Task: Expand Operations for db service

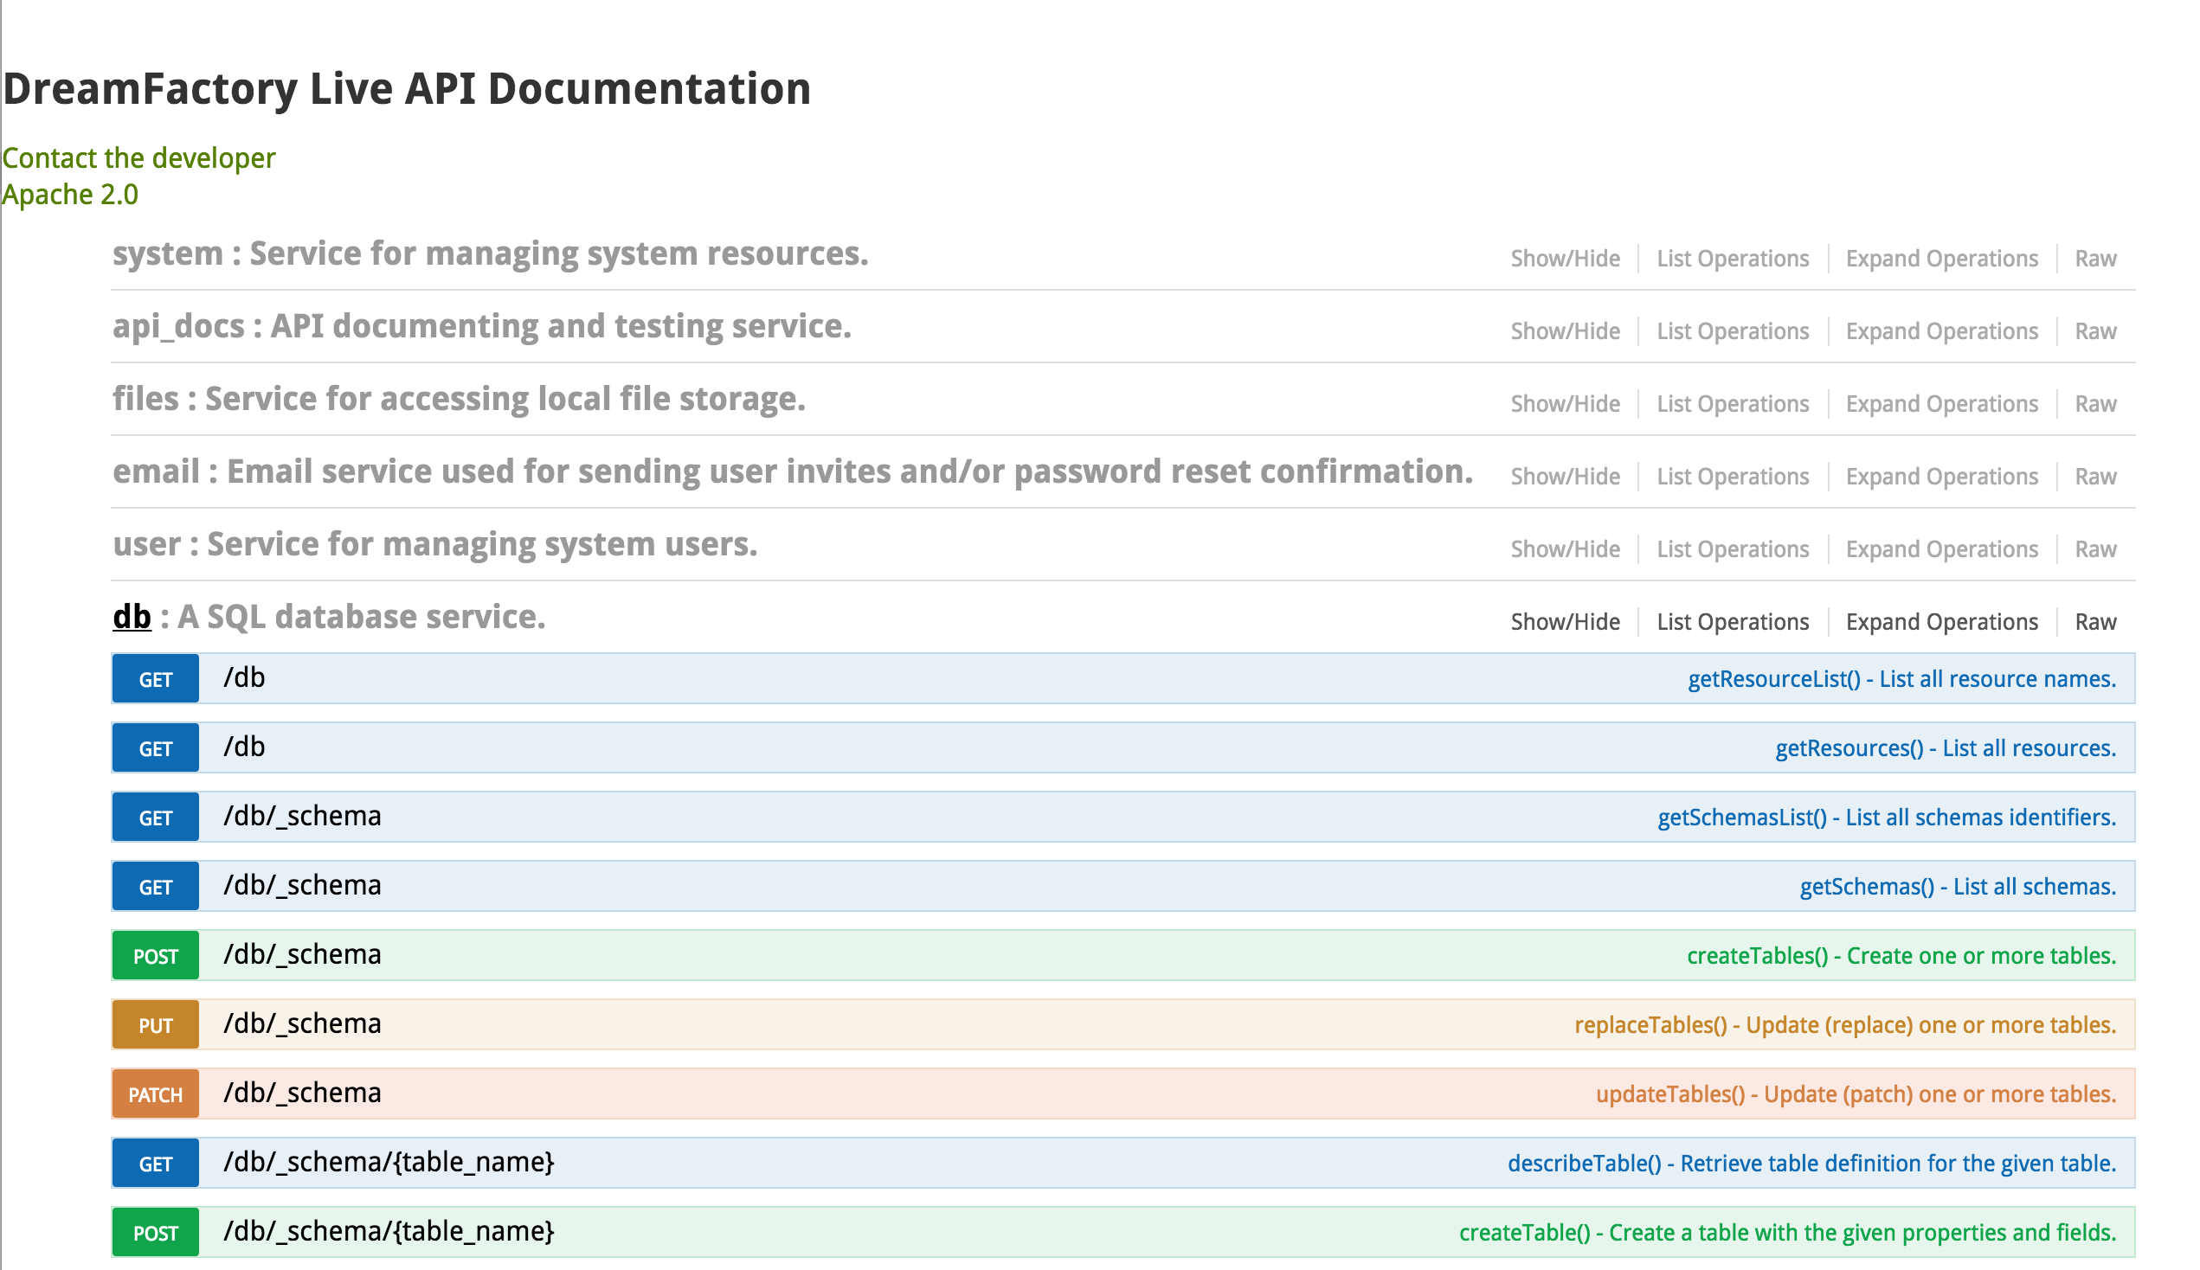Action: click(1942, 621)
